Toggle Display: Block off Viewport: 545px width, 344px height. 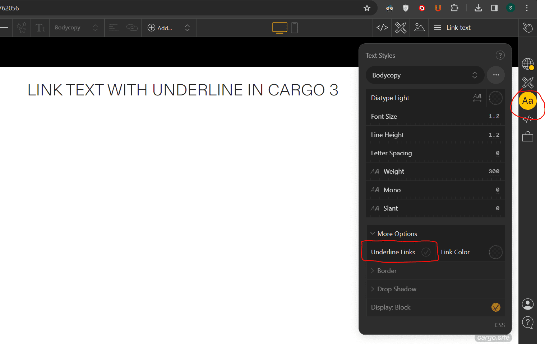click(x=496, y=307)
